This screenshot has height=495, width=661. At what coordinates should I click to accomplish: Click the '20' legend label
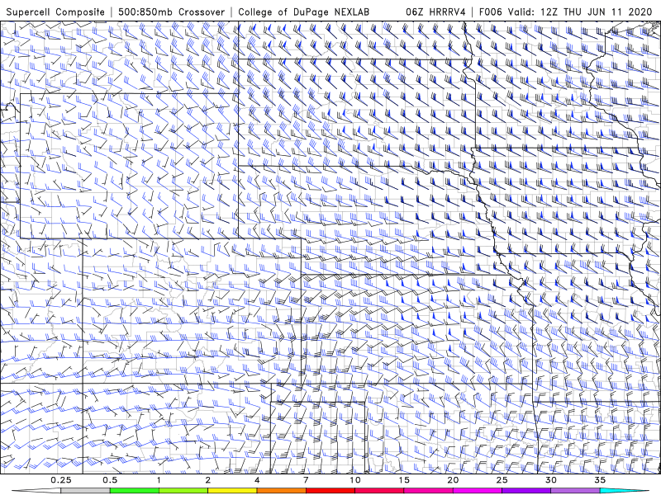coord(453,480)
